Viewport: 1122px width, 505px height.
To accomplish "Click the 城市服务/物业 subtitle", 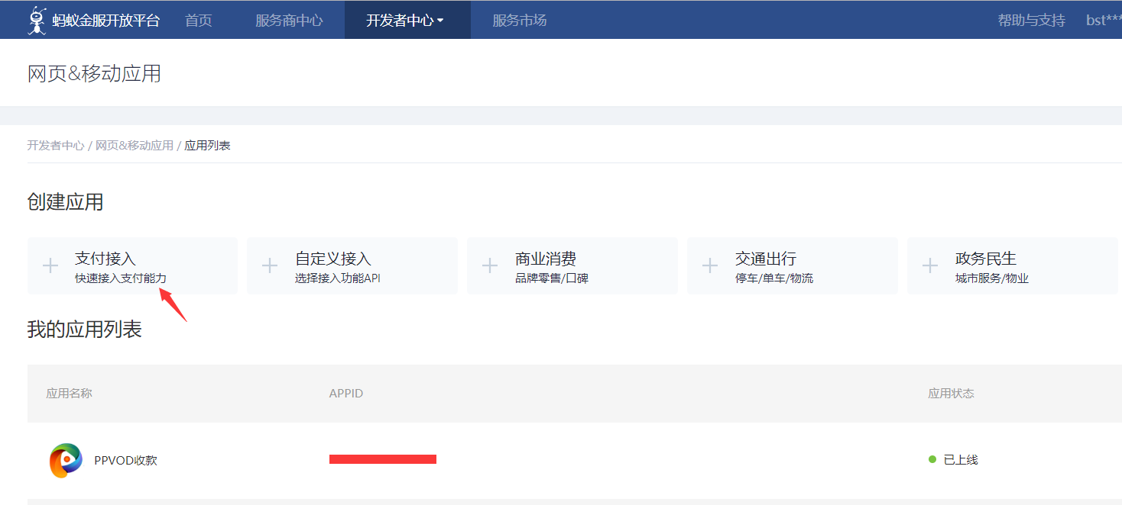I will [992, 278].
